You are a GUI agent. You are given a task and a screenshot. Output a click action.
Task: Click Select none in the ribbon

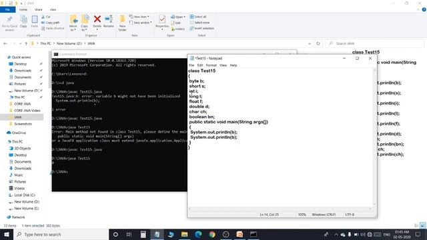pos(199,23)
